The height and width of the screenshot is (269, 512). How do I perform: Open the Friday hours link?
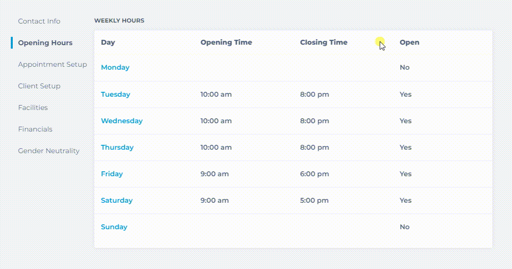pos(112,174)
